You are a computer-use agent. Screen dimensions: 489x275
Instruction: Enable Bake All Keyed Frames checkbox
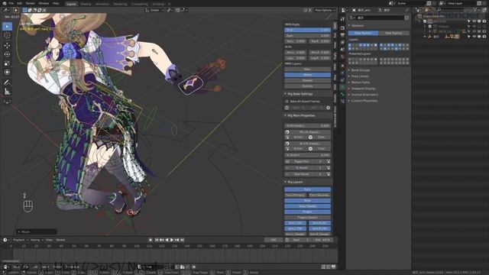tap(287, 102)
